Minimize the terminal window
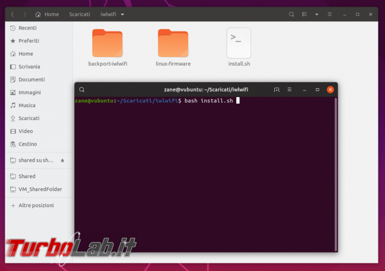This screenshot has width=385, height=271. tap(304, 90)
